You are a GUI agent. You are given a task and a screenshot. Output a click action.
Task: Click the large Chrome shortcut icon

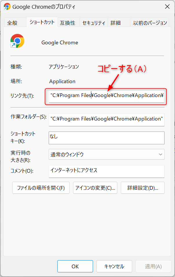(x=17, y=41)
